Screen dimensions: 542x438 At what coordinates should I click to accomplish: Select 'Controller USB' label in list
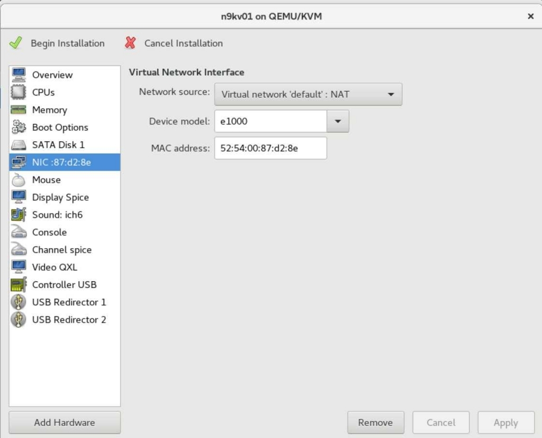point(64,285)
